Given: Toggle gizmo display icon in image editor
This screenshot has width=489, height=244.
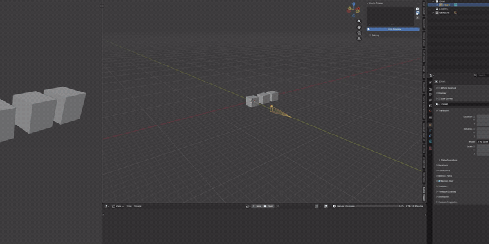Looking at the screenshot, I should click(x=317, y=206).
